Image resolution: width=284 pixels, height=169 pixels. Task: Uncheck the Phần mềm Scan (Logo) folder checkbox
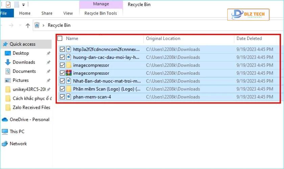[62, 89]
